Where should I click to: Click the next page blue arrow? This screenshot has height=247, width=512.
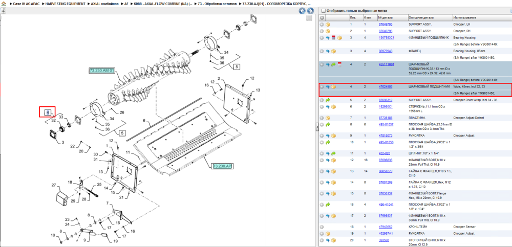coord(311,11)
